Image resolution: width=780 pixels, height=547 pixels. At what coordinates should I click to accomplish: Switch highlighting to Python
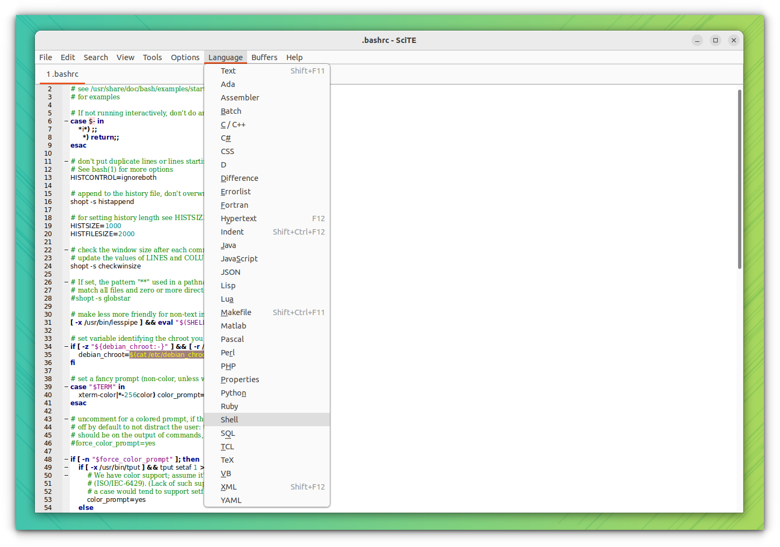click(233, 393)
